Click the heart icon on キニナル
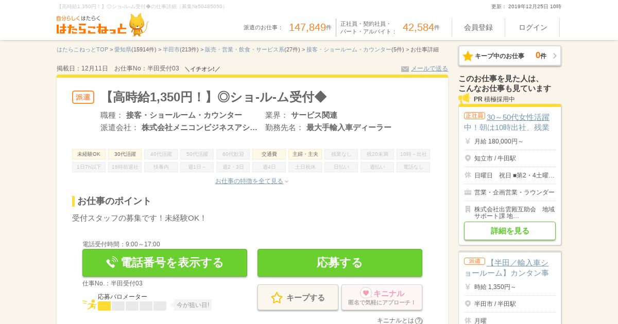 366,293
